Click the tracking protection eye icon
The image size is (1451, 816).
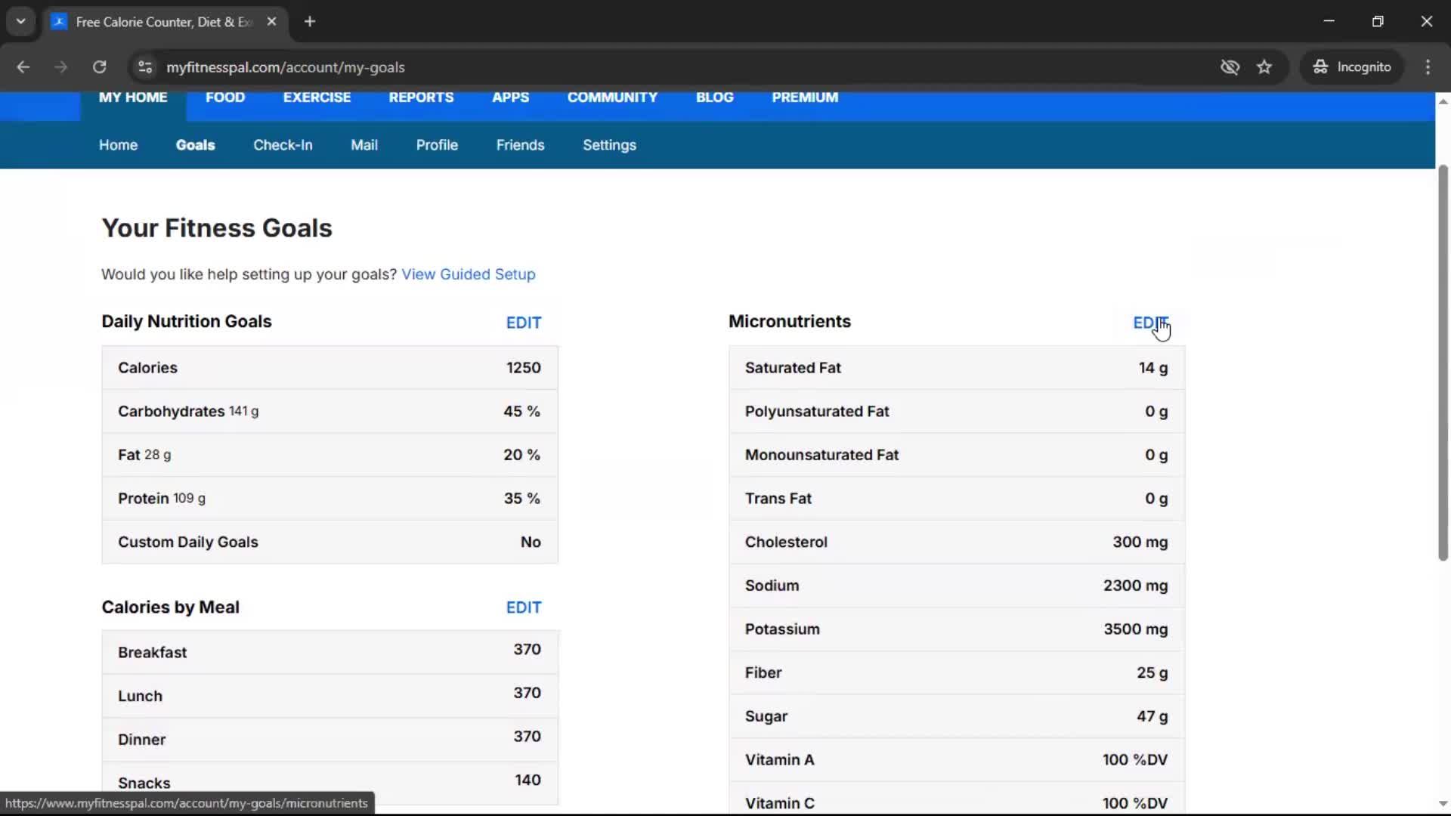pyautogui.click(x=1230, y=67)
